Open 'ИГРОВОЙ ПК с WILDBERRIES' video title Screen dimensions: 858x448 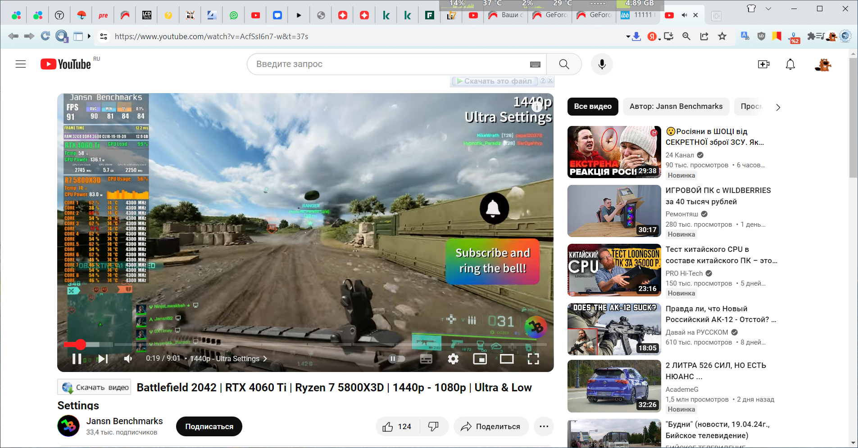(x=718, y=196)
